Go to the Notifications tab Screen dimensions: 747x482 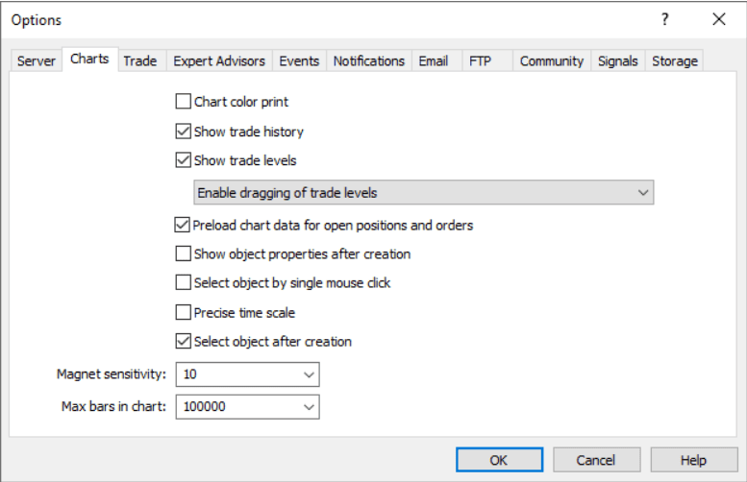(x=368, y=60)
